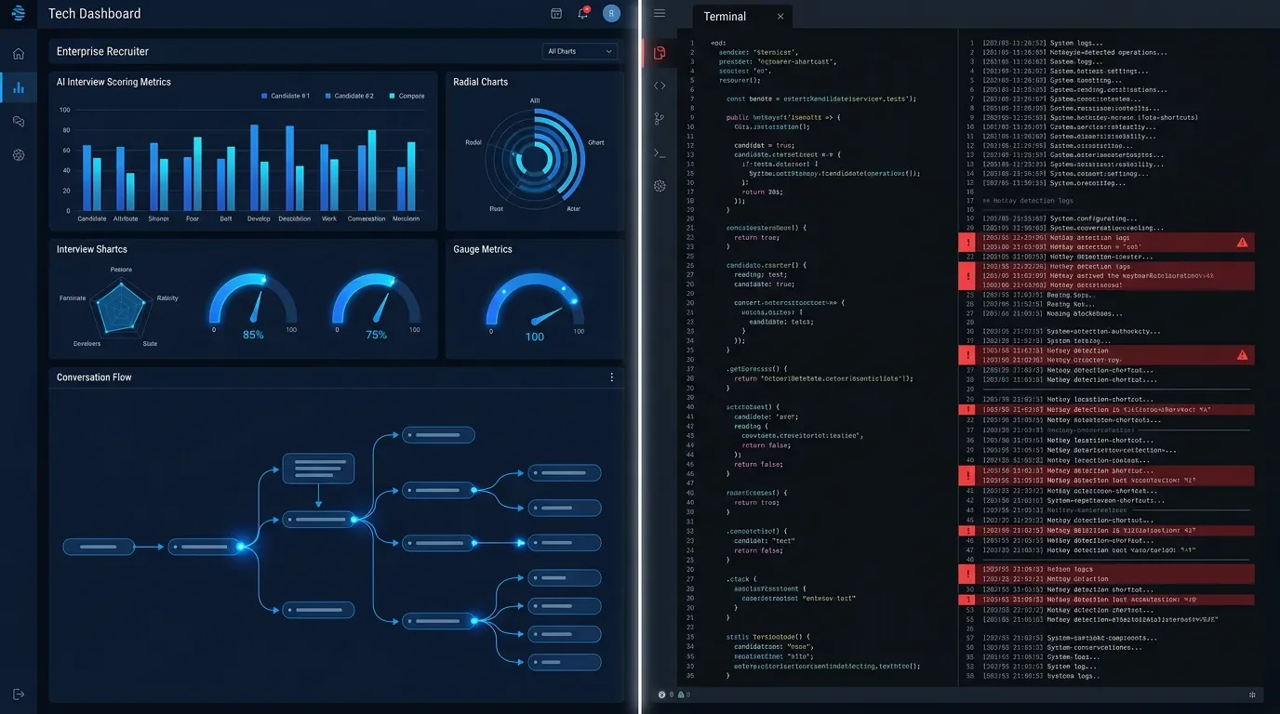Open the chat messages sidebar icon
This screenshot has height=714, width=1280.
tap(19, 122)
